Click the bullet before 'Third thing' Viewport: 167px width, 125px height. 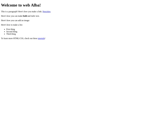coord(4,34)
